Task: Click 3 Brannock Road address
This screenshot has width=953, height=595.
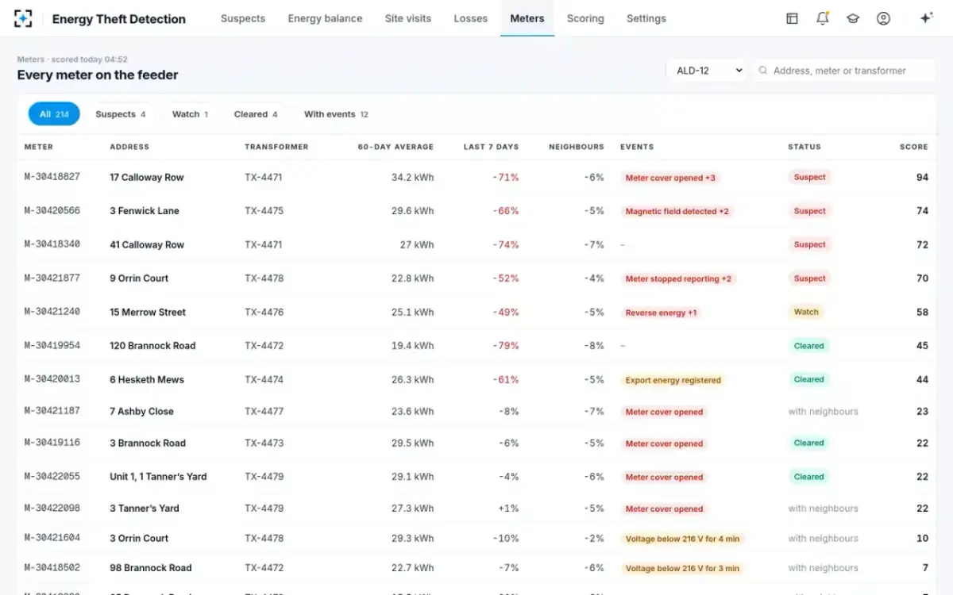Action: [x=148, y=443]
